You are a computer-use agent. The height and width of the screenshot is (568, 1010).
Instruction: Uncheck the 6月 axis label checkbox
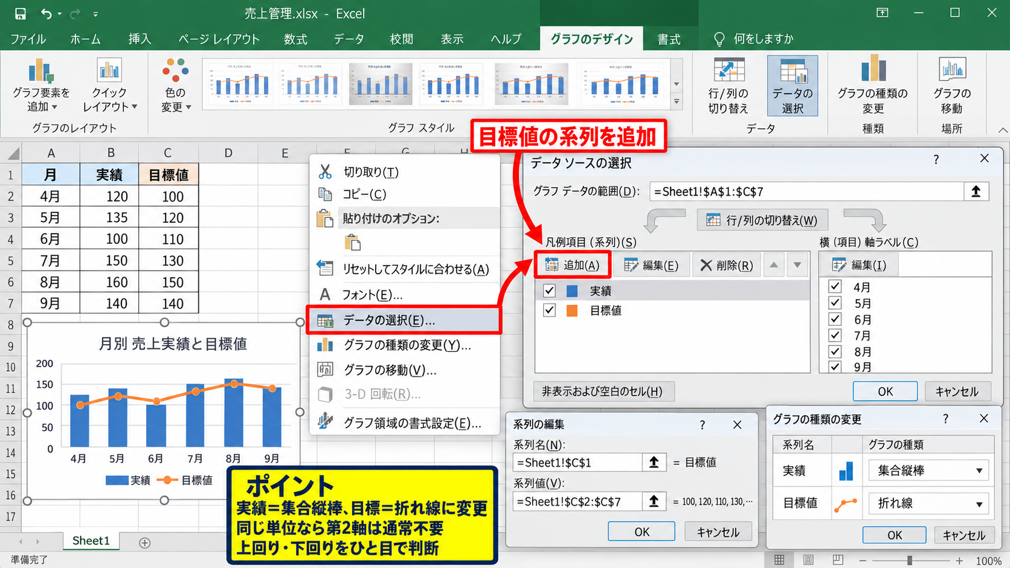tap(835, 319)
